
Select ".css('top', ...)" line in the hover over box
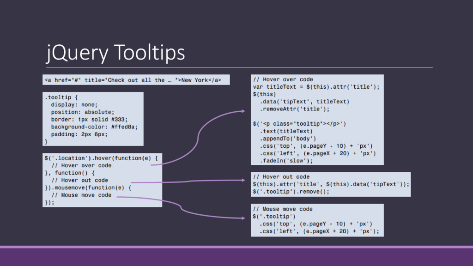[316, 146]
